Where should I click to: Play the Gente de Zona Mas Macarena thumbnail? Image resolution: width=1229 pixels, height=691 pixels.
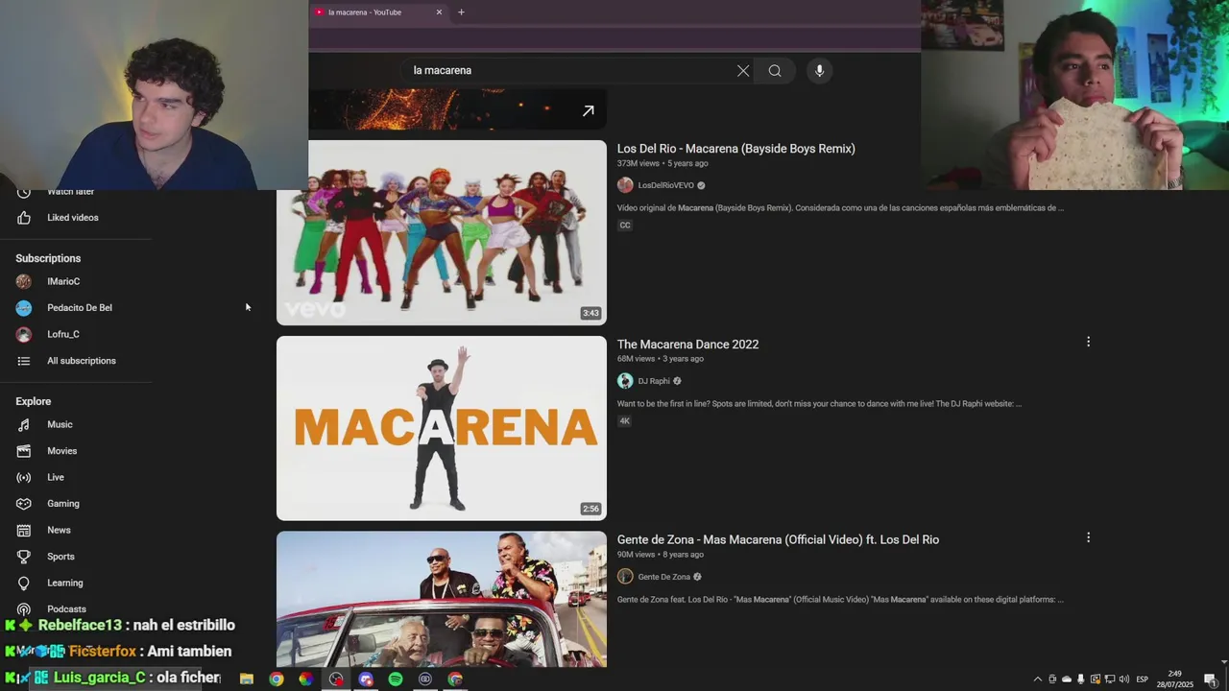tap(442, 599)
